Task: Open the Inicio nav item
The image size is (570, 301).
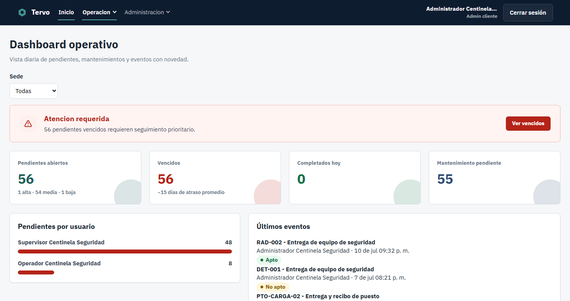Action: 66,12
